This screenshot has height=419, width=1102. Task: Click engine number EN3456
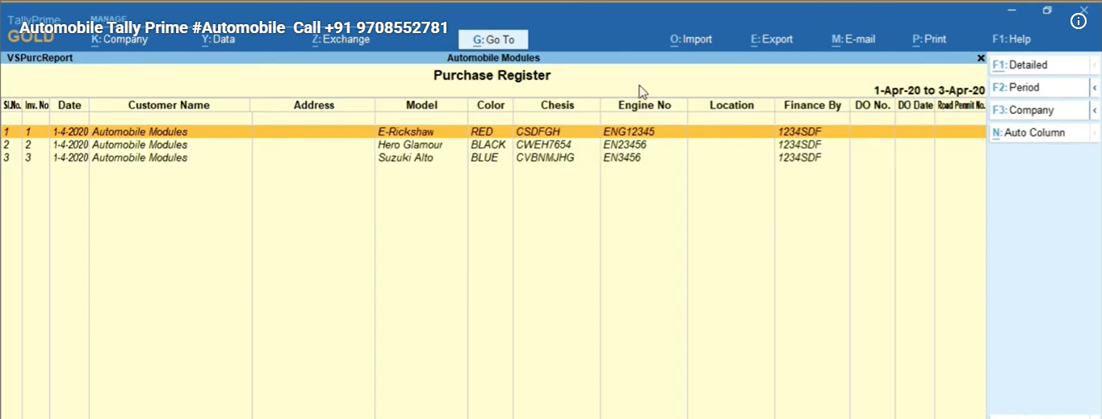click(x=622, y=157)
